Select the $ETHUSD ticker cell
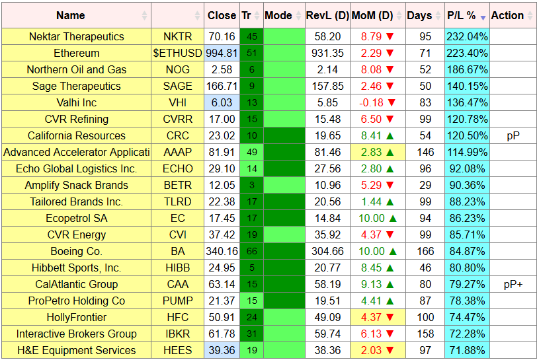 point(177,54)
